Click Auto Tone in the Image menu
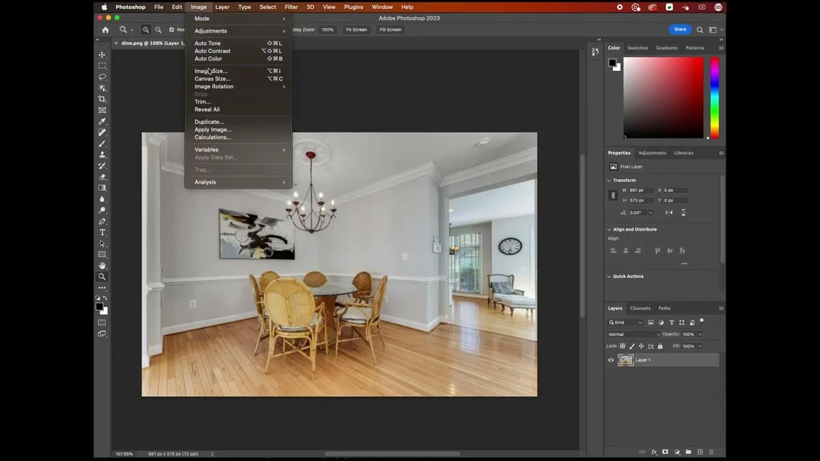Viewport: 820px width, 461px height. coord(207,42)
